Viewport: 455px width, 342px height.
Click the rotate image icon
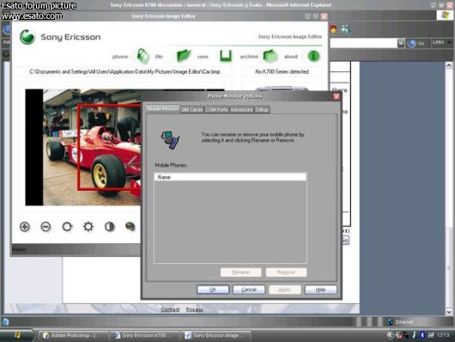point(67,227)
